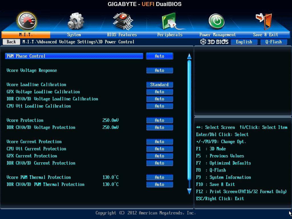292x219 pixels.
Task: Select the DDR CH(A/B) Voltage Protection label
Action: pyautogui.click(x=41, y=127)
